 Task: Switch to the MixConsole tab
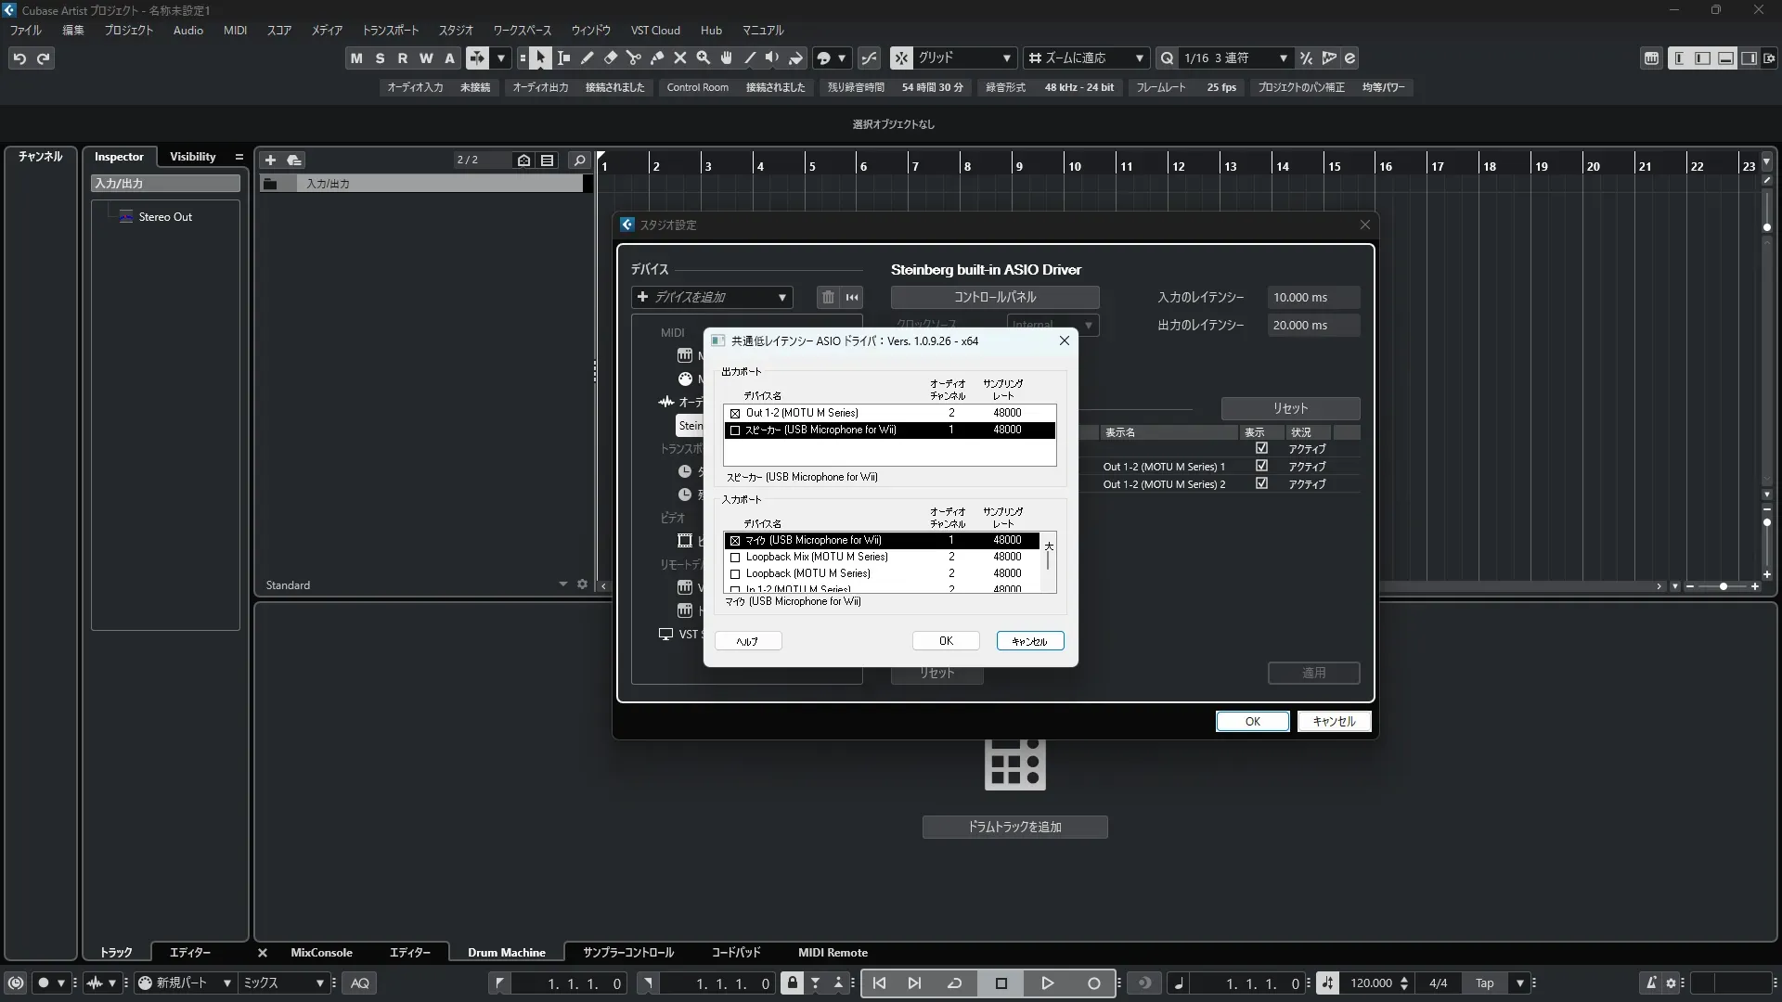pyautogui.click(x=321, y=952)
